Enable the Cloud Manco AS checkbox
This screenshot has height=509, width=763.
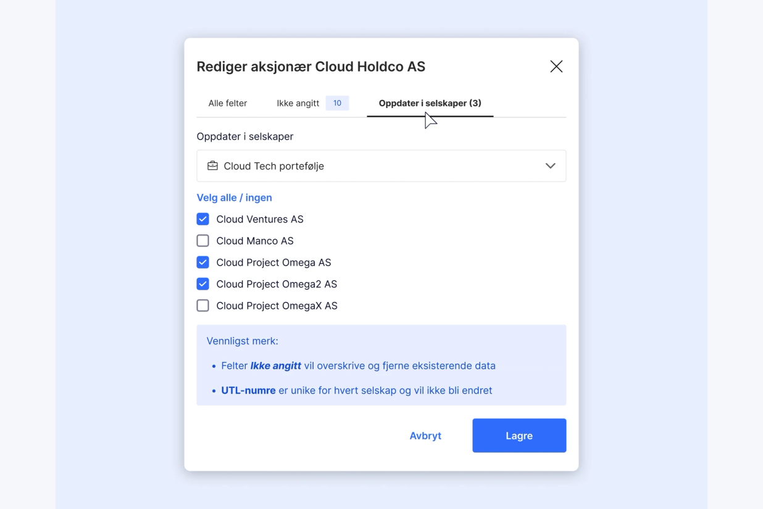(x=202, y=240)
